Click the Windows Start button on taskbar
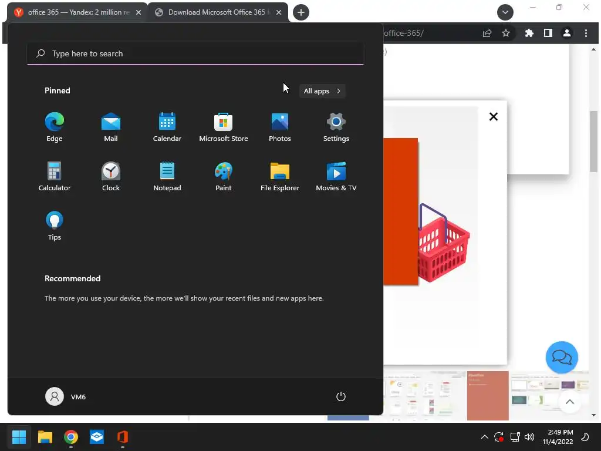Screen dimensions: 601x451 click(x=19, y=437)
